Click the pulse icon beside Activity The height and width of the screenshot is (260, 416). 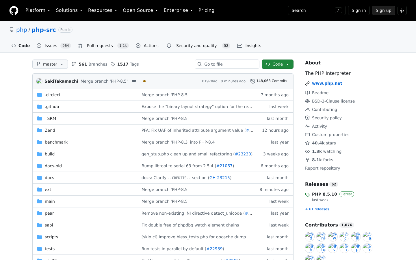[307, 126]
